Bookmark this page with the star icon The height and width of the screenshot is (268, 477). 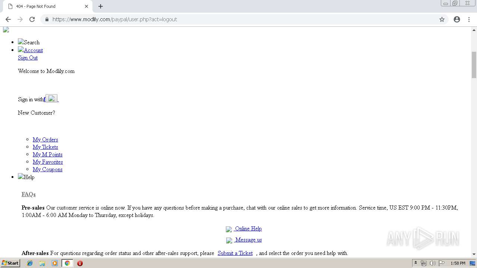[442, 19]
